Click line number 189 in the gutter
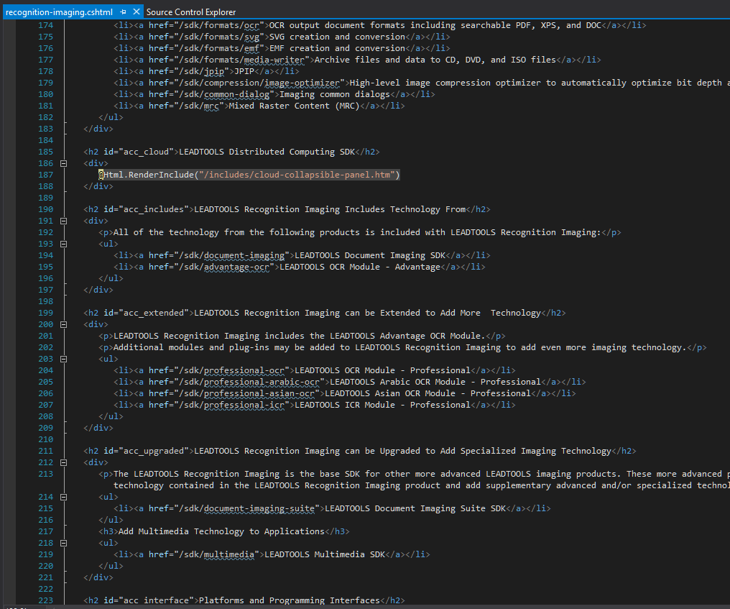The height and width of the screenshot is (609, 730). pos(46,198)
